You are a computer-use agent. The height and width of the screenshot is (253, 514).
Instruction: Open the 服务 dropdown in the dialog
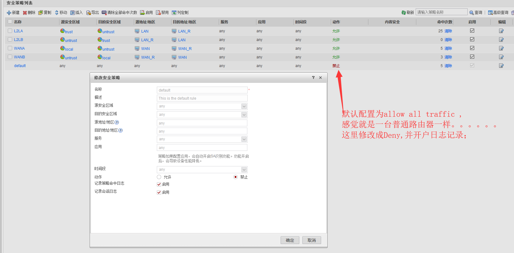244,139
